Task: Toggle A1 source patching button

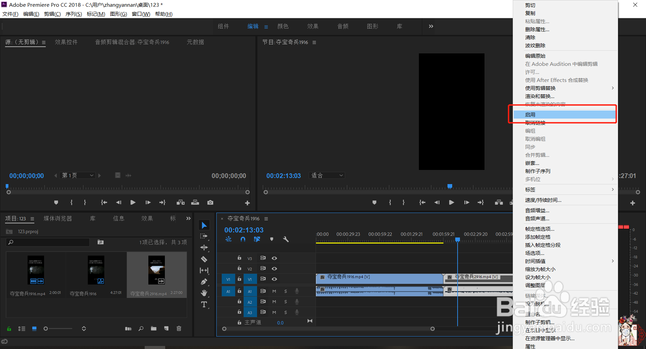Action: click(x=228, y=291)
